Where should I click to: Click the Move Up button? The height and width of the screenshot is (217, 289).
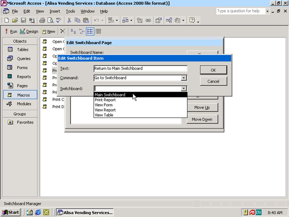(202, 107)
